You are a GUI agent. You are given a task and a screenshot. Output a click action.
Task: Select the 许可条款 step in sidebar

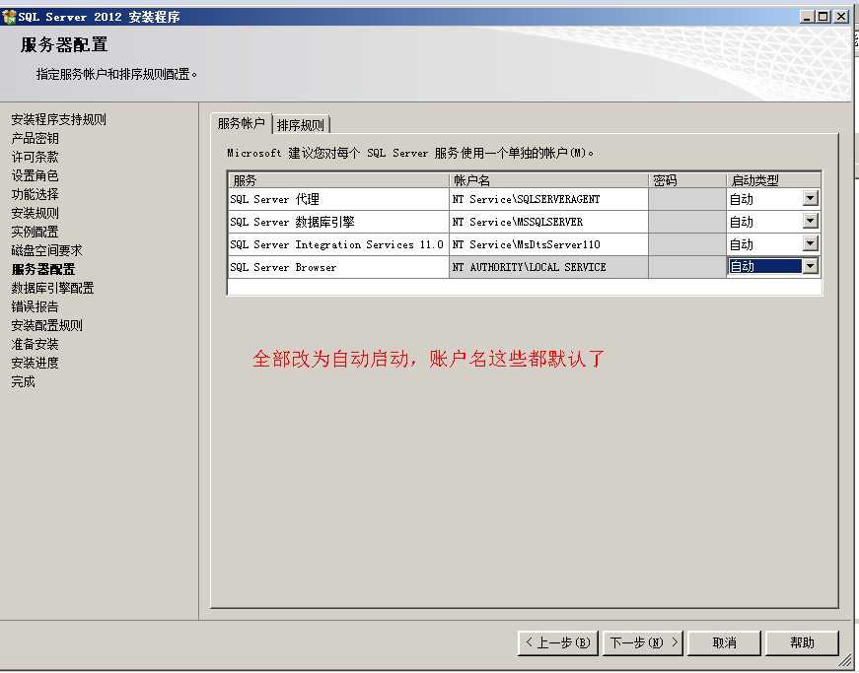[x=36, y=157]
